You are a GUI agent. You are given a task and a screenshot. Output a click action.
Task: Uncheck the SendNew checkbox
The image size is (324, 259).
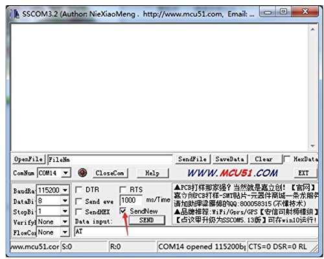[123, 211]
